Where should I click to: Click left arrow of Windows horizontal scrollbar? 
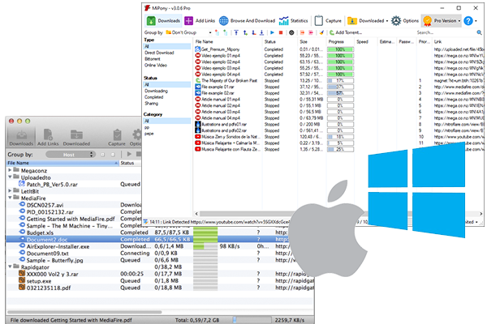click(196, 214)
